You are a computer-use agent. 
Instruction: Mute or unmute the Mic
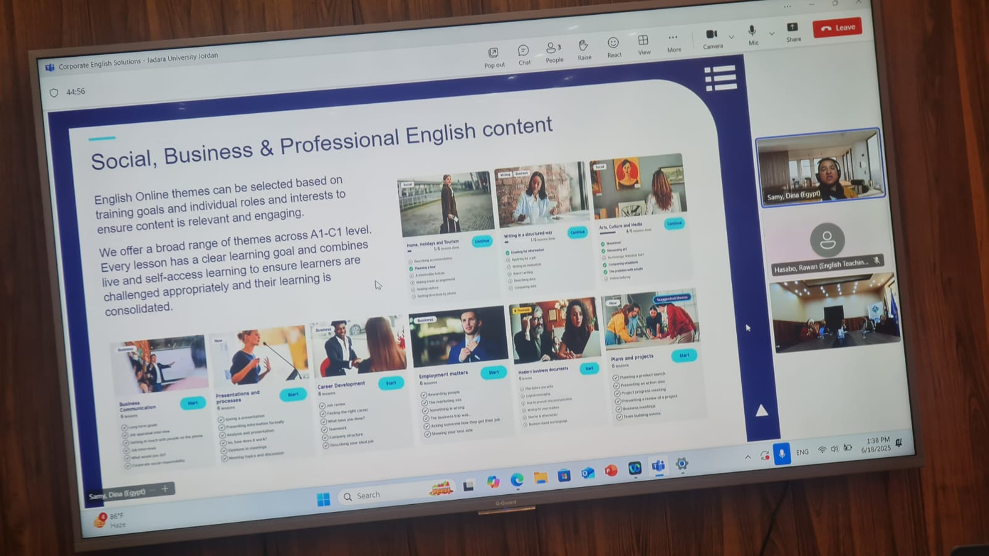pos(752,34)
